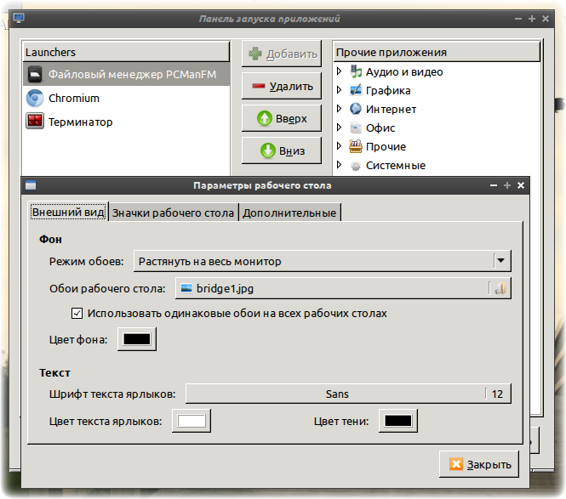
Task: Click the window icon in Параметры рабочего стола title bar
Action: point(31,185)
